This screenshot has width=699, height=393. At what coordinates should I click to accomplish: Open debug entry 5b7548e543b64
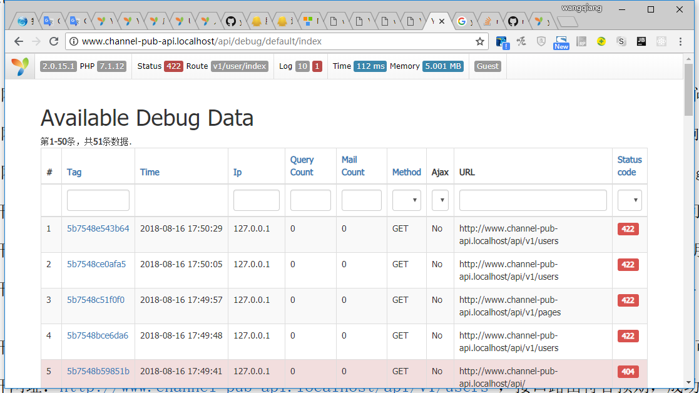(x=98, y=228)
